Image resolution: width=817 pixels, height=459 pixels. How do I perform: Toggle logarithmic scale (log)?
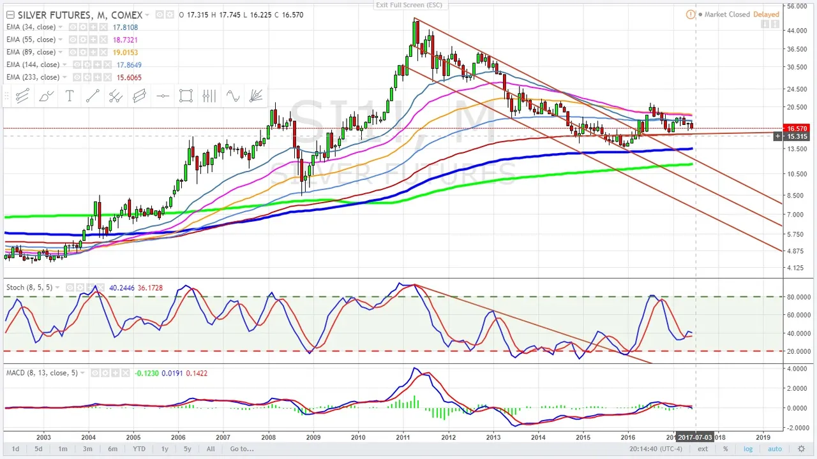point(748,449)
